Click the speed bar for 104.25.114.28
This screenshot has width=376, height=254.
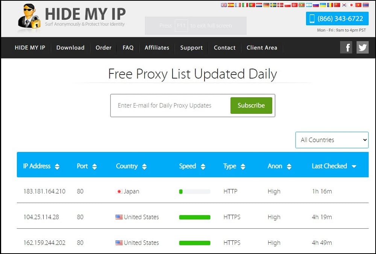click(x=195, y=217)
